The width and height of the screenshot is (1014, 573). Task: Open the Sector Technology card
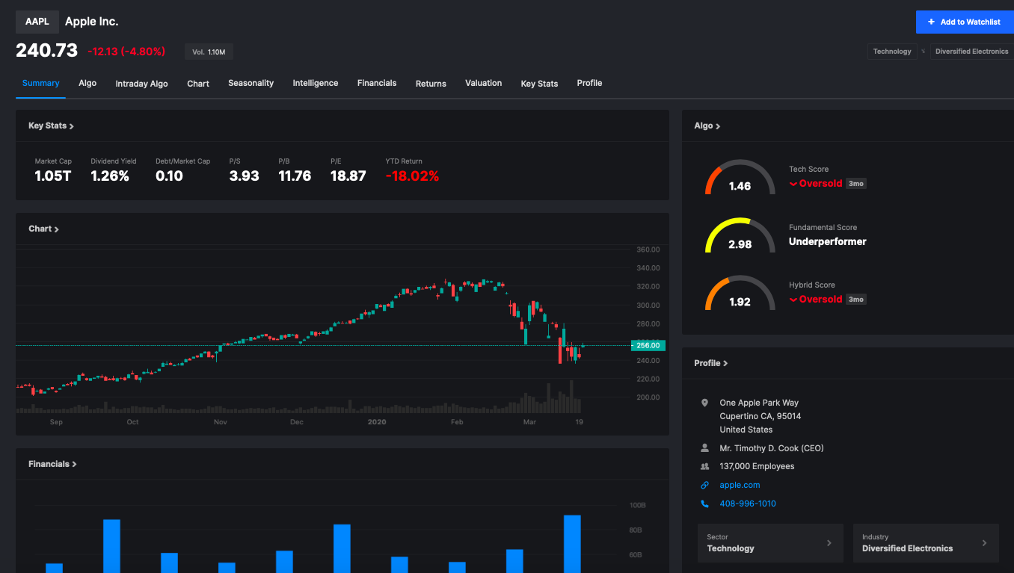pyautogui.click(x=770, y=543)
